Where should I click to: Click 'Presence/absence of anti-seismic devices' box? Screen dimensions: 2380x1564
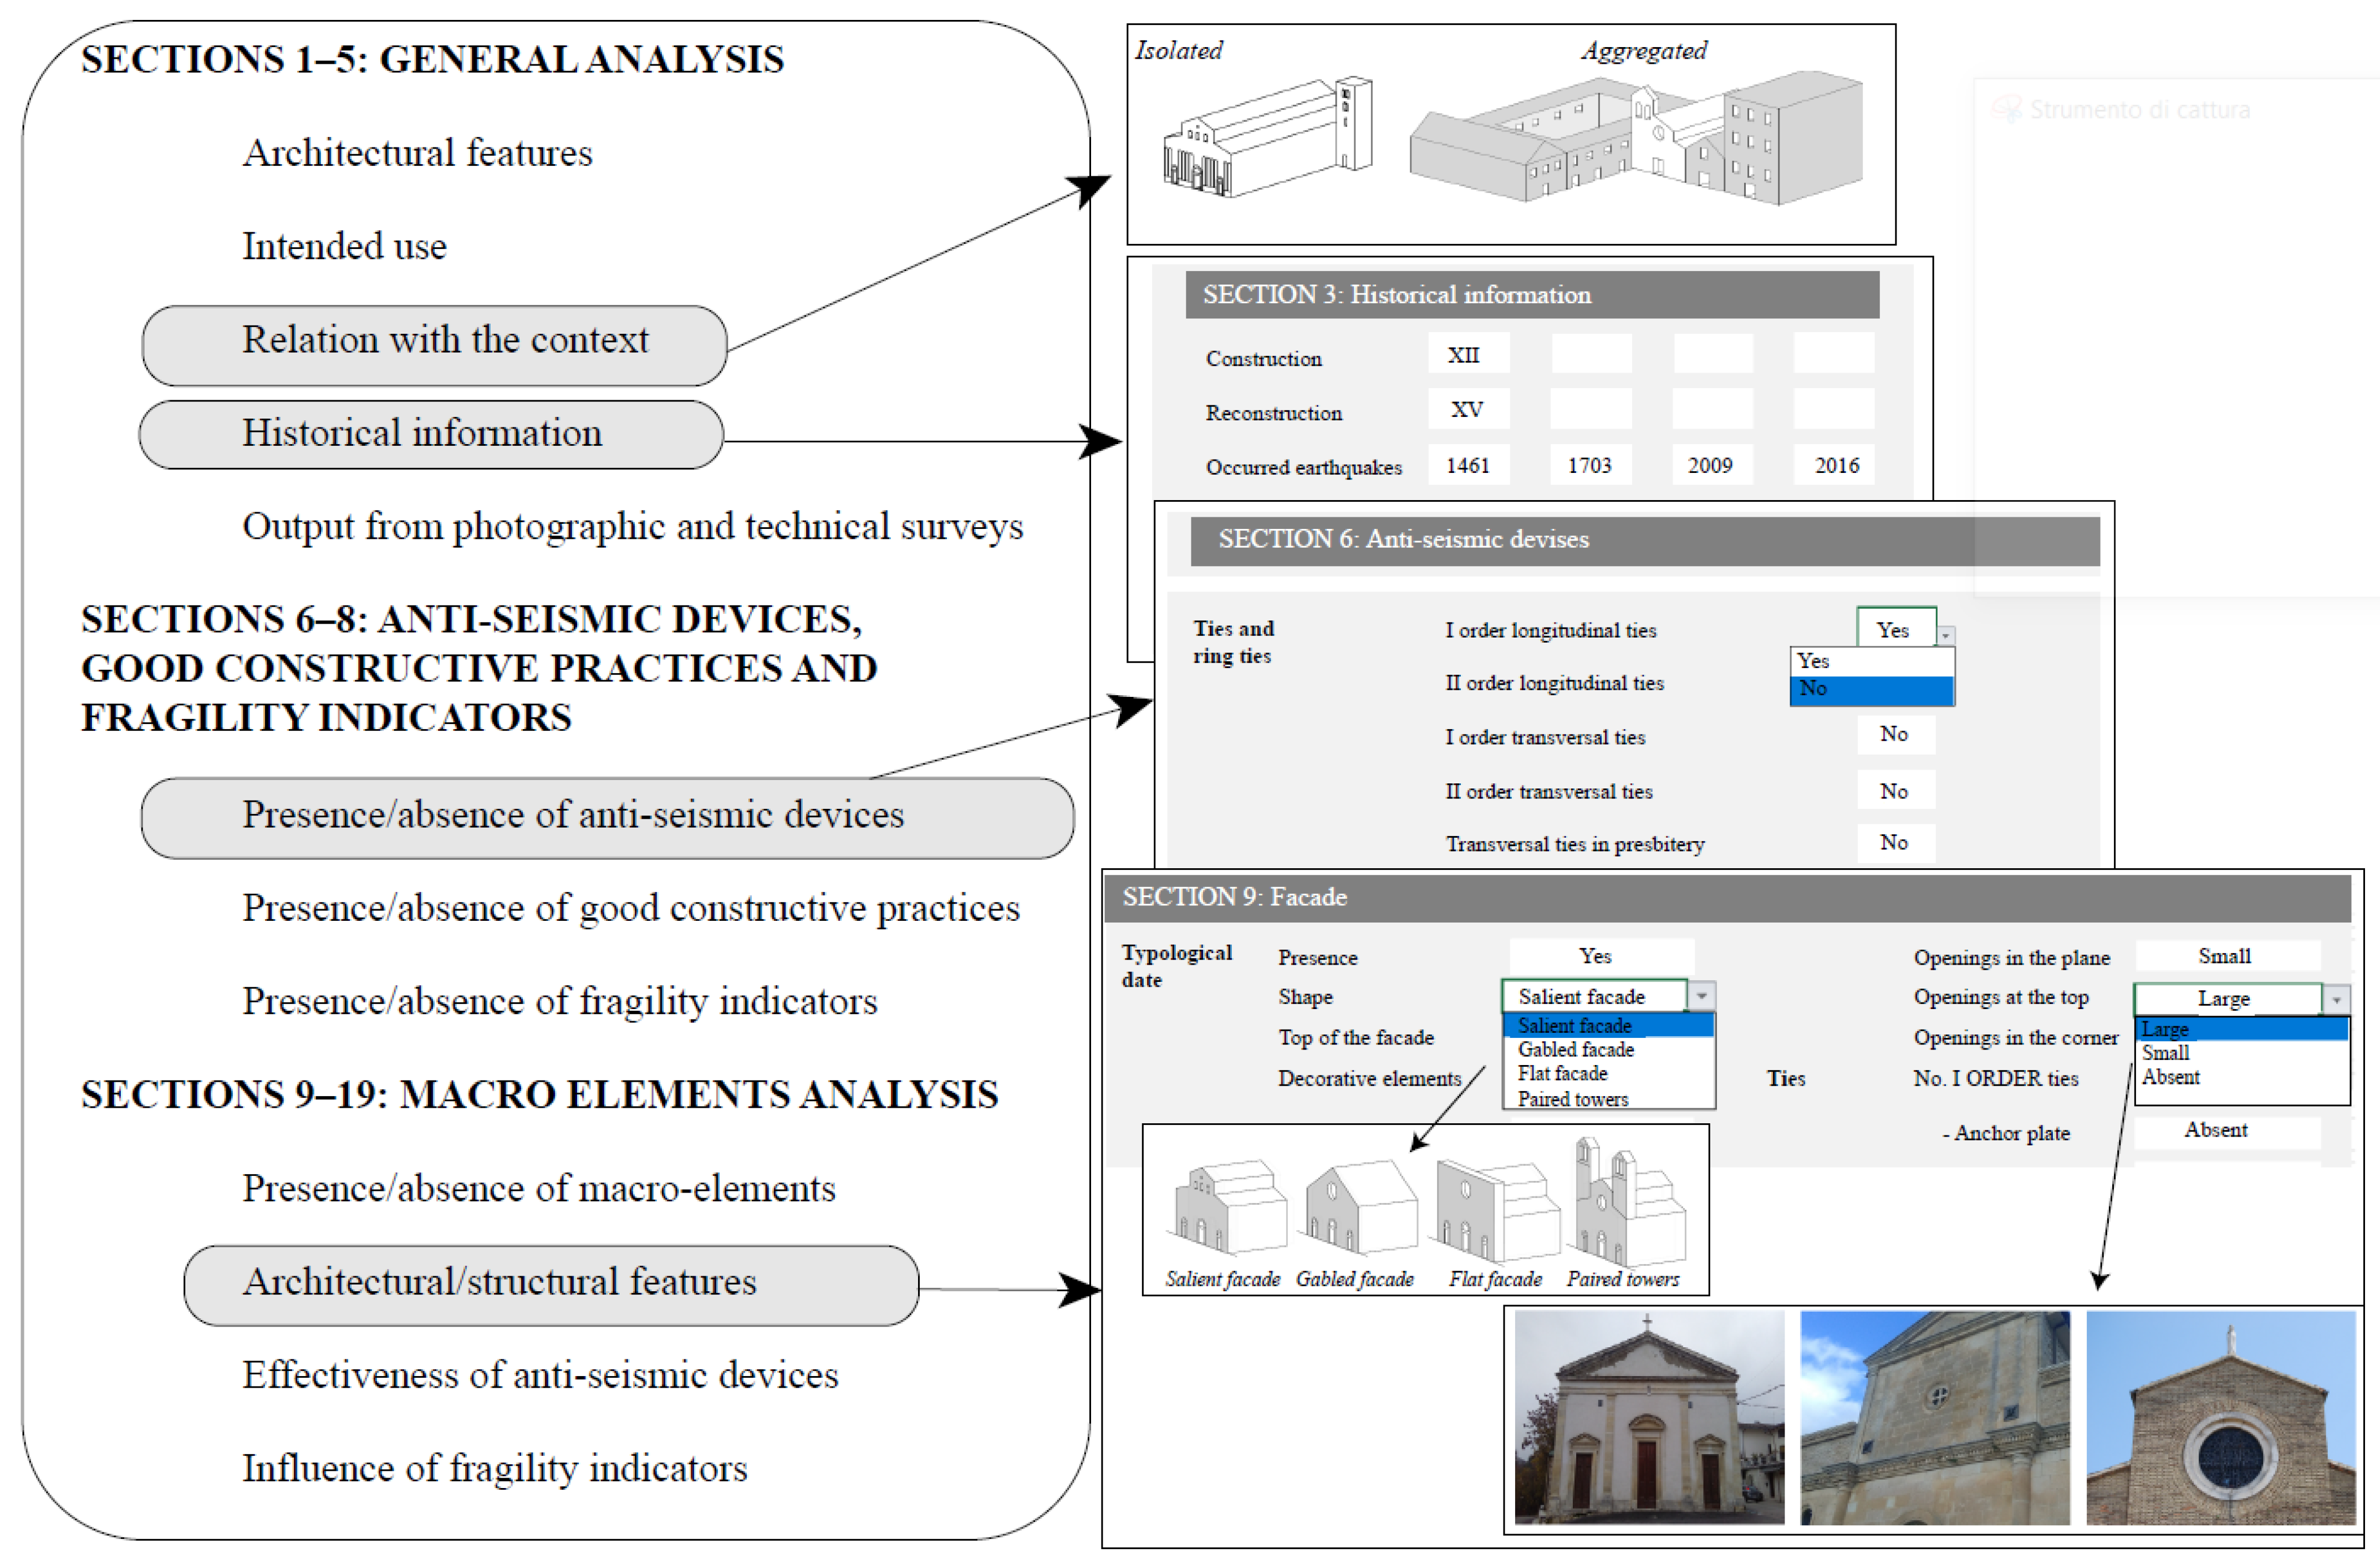pyautogui.click(x=607, y=817)
